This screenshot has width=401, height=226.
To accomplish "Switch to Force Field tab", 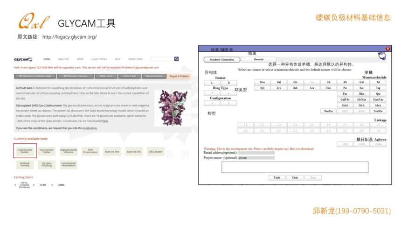I will pyautogui.click(x=130, y=76).
